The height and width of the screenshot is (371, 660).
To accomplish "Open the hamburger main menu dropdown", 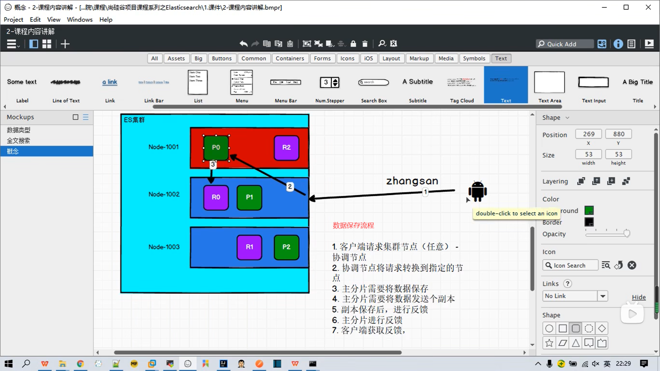I will point(13,44).
